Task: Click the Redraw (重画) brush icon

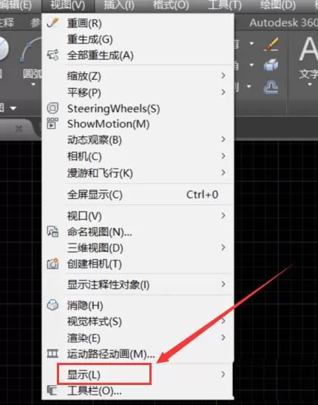Action: pyautogui.click(x=53, y=23)
